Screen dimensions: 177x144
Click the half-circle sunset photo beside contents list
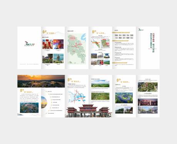tap(44, 102)
